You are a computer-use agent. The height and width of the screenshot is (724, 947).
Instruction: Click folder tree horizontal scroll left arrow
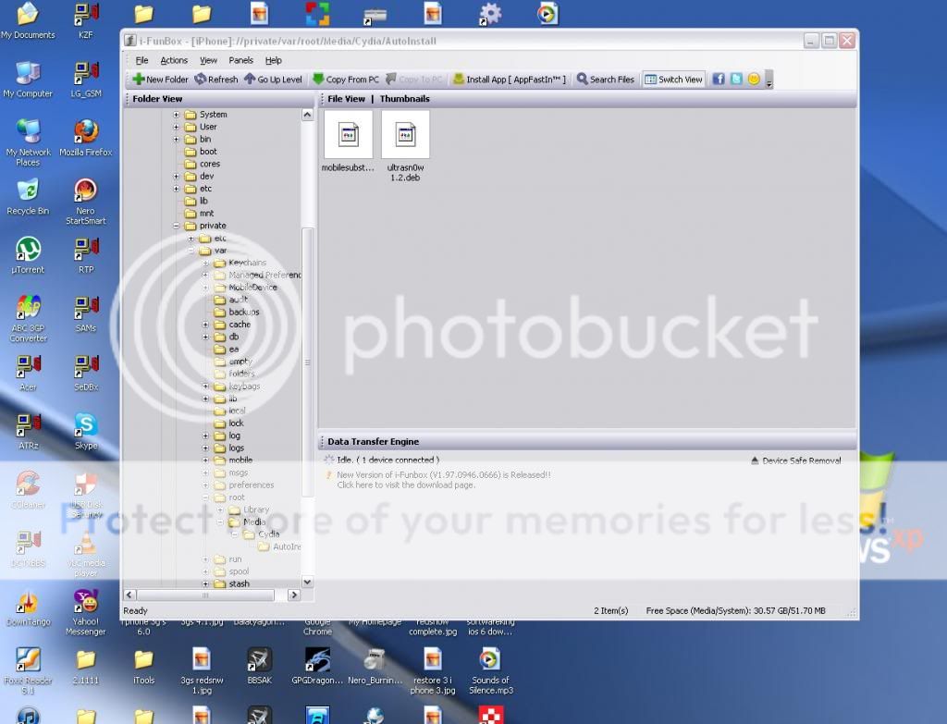pos(129,595)
